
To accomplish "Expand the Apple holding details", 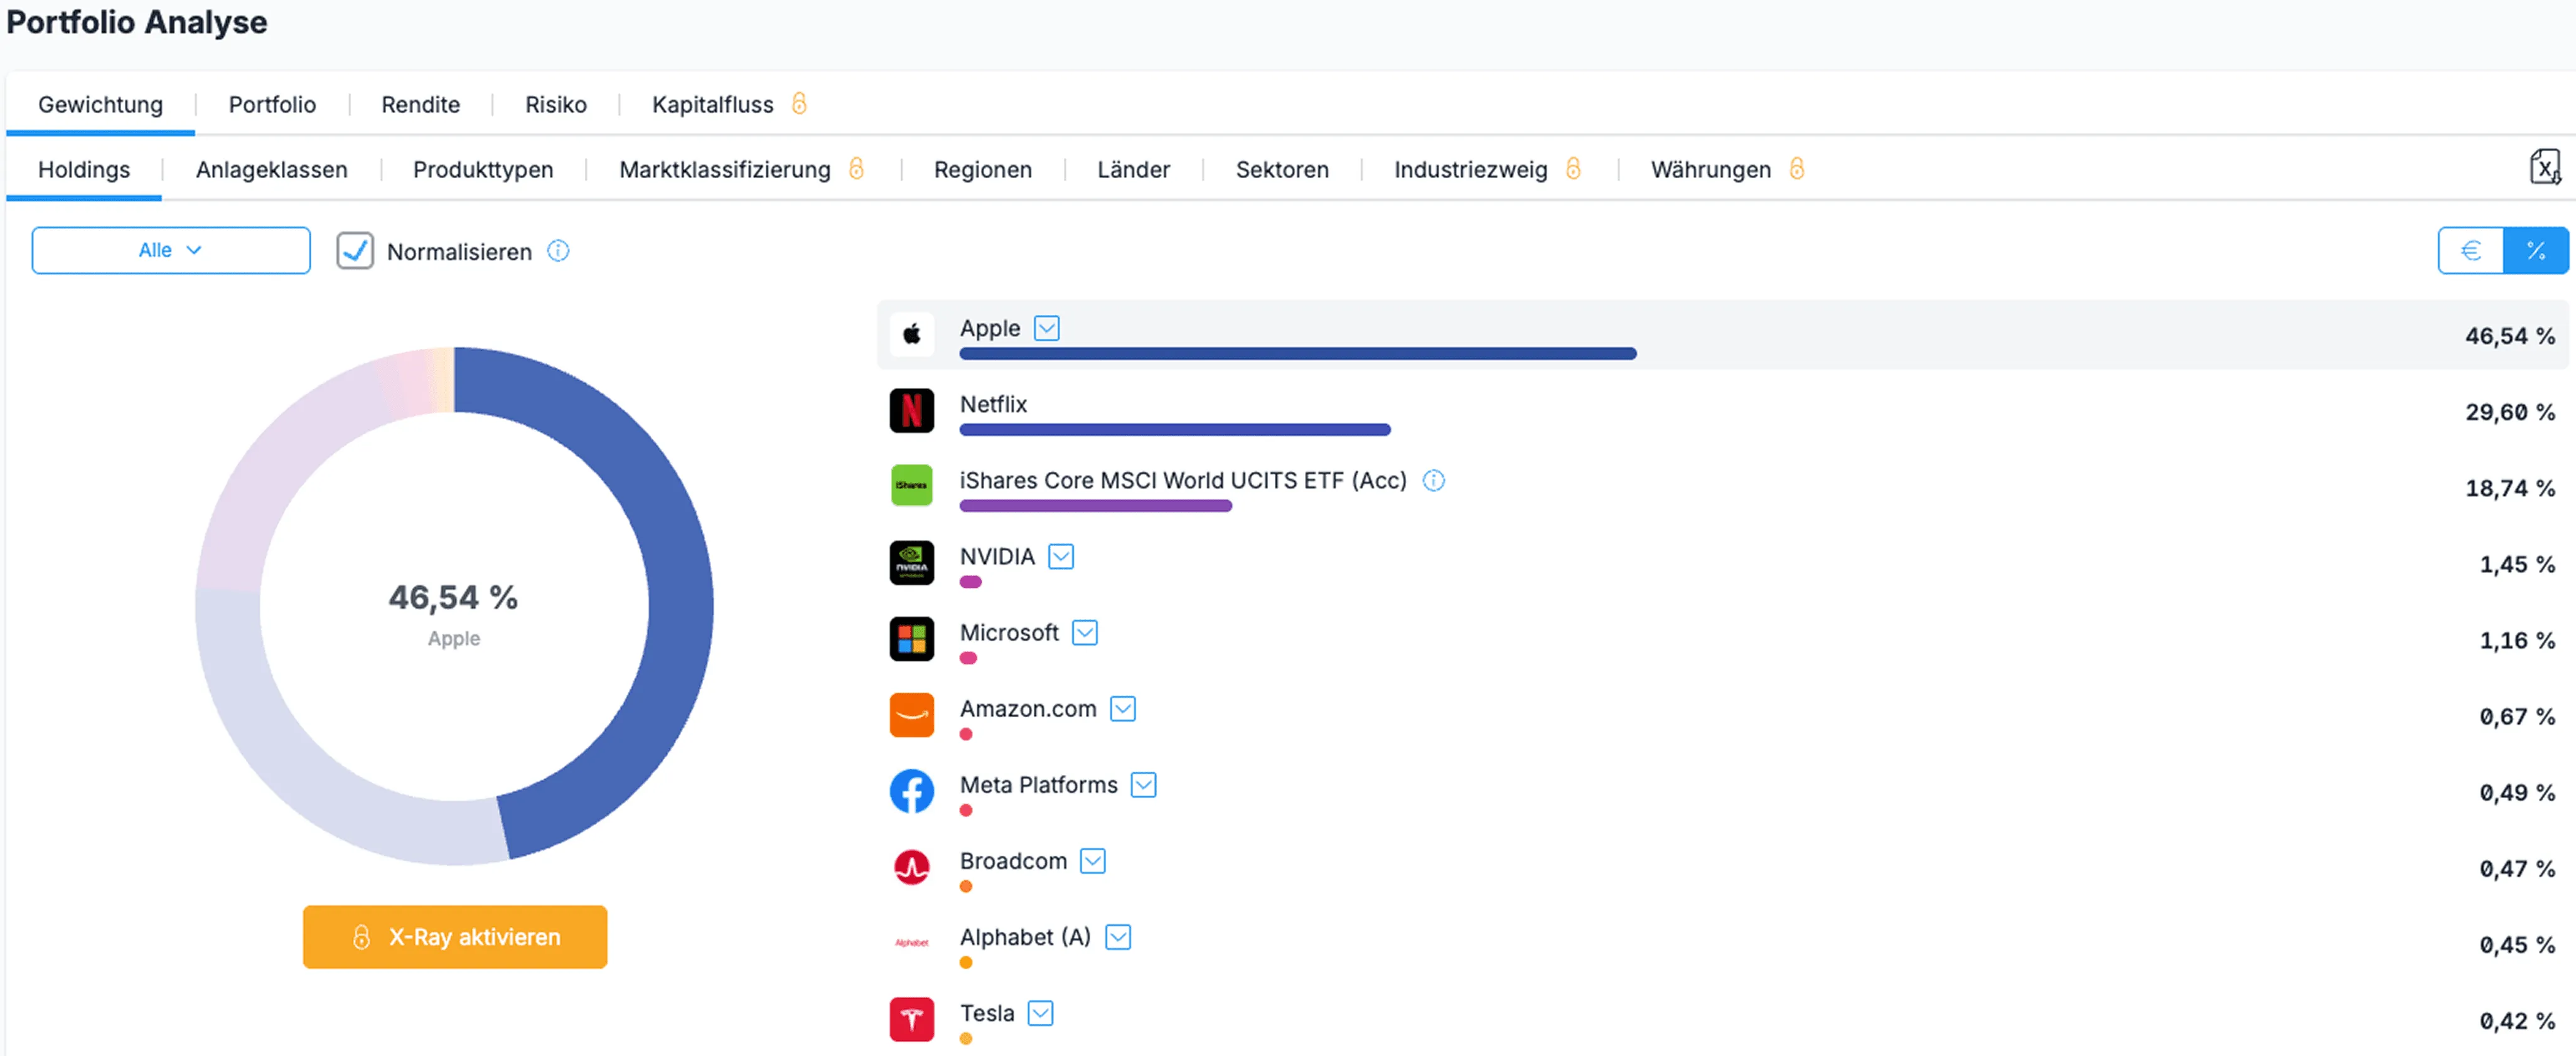I will [x=1046, y=328].
